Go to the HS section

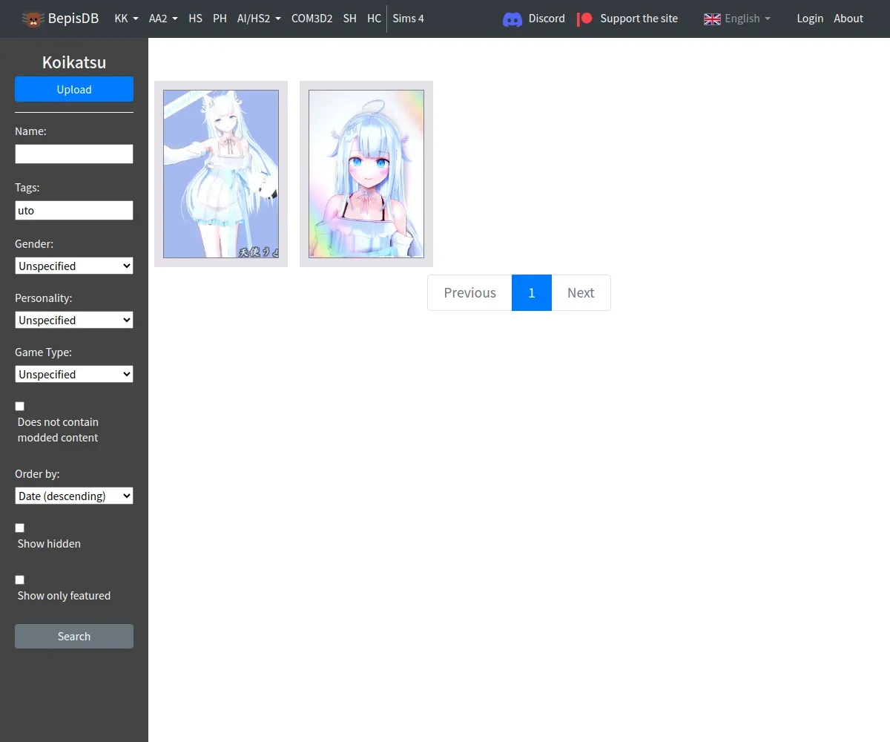click(195, 19)
